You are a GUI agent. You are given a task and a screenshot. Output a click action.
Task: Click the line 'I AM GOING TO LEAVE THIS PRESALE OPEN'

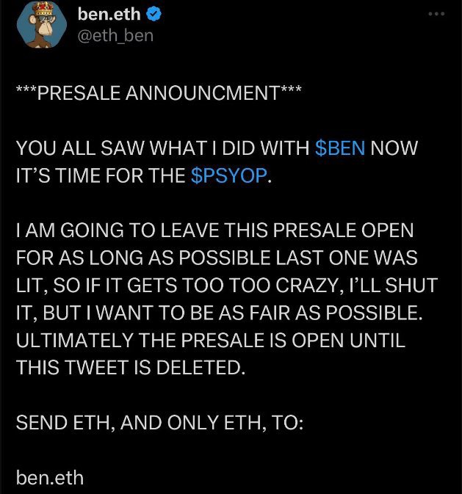point(214,230)
